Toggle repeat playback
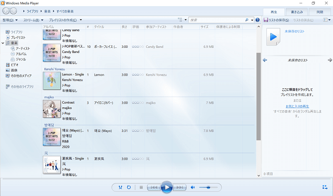Screen dimensions: 333x196 tap(129, 187)
